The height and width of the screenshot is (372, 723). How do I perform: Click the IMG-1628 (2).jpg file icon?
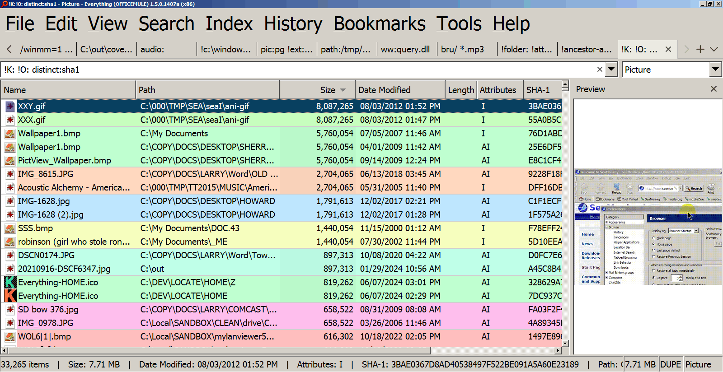click(10, 215)
